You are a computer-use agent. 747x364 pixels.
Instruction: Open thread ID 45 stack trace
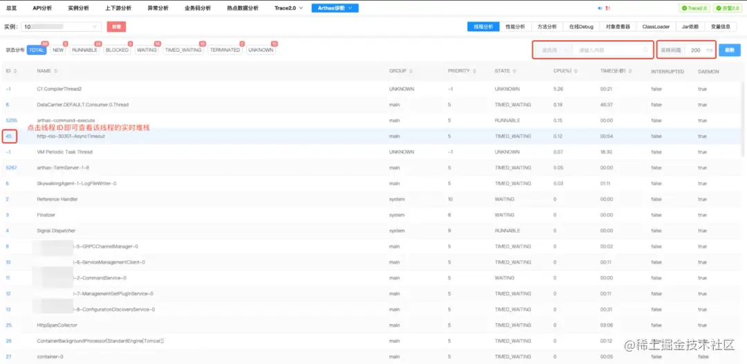tap(8, 136)
